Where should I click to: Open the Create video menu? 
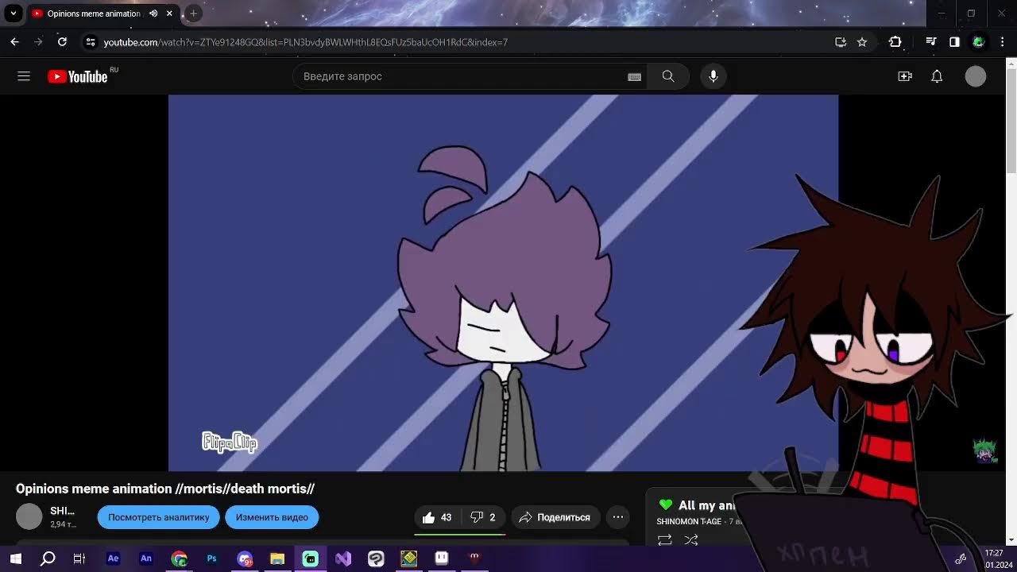pos(905,76)
